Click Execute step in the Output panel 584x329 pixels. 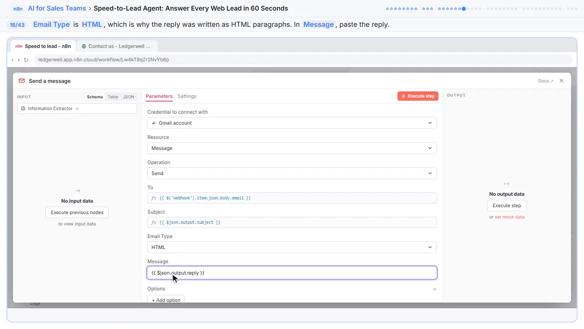pos(507,206)
